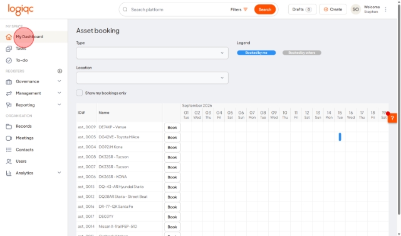The image size is (401, 236).
Task: Click the Create plus icon
Action: point(326,9)
